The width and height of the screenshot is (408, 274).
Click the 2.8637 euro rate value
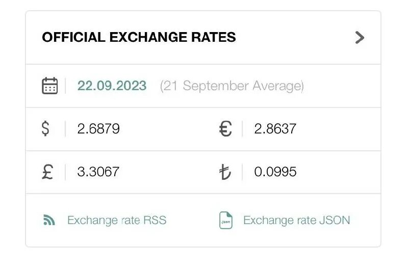pos(275,129)
